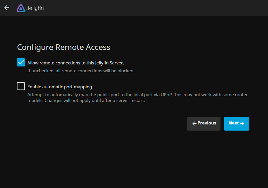Screen dimensions: 268x188
Task: Click the left arrow icon on Previous
Action: [x=194, y=124]
